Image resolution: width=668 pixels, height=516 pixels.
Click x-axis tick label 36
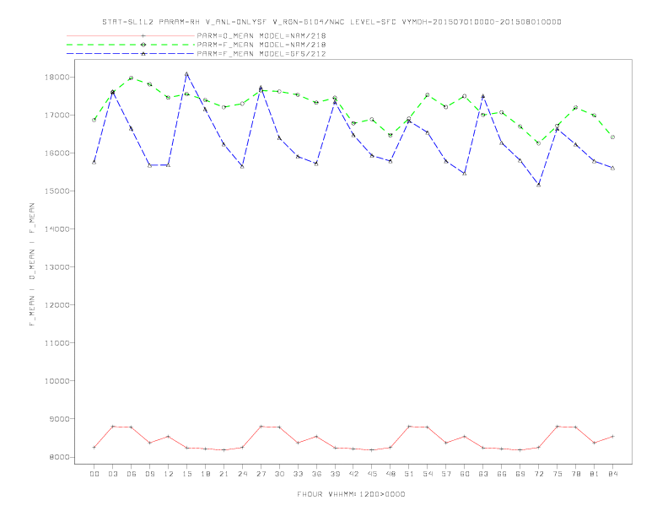click(x=316, y=474)
